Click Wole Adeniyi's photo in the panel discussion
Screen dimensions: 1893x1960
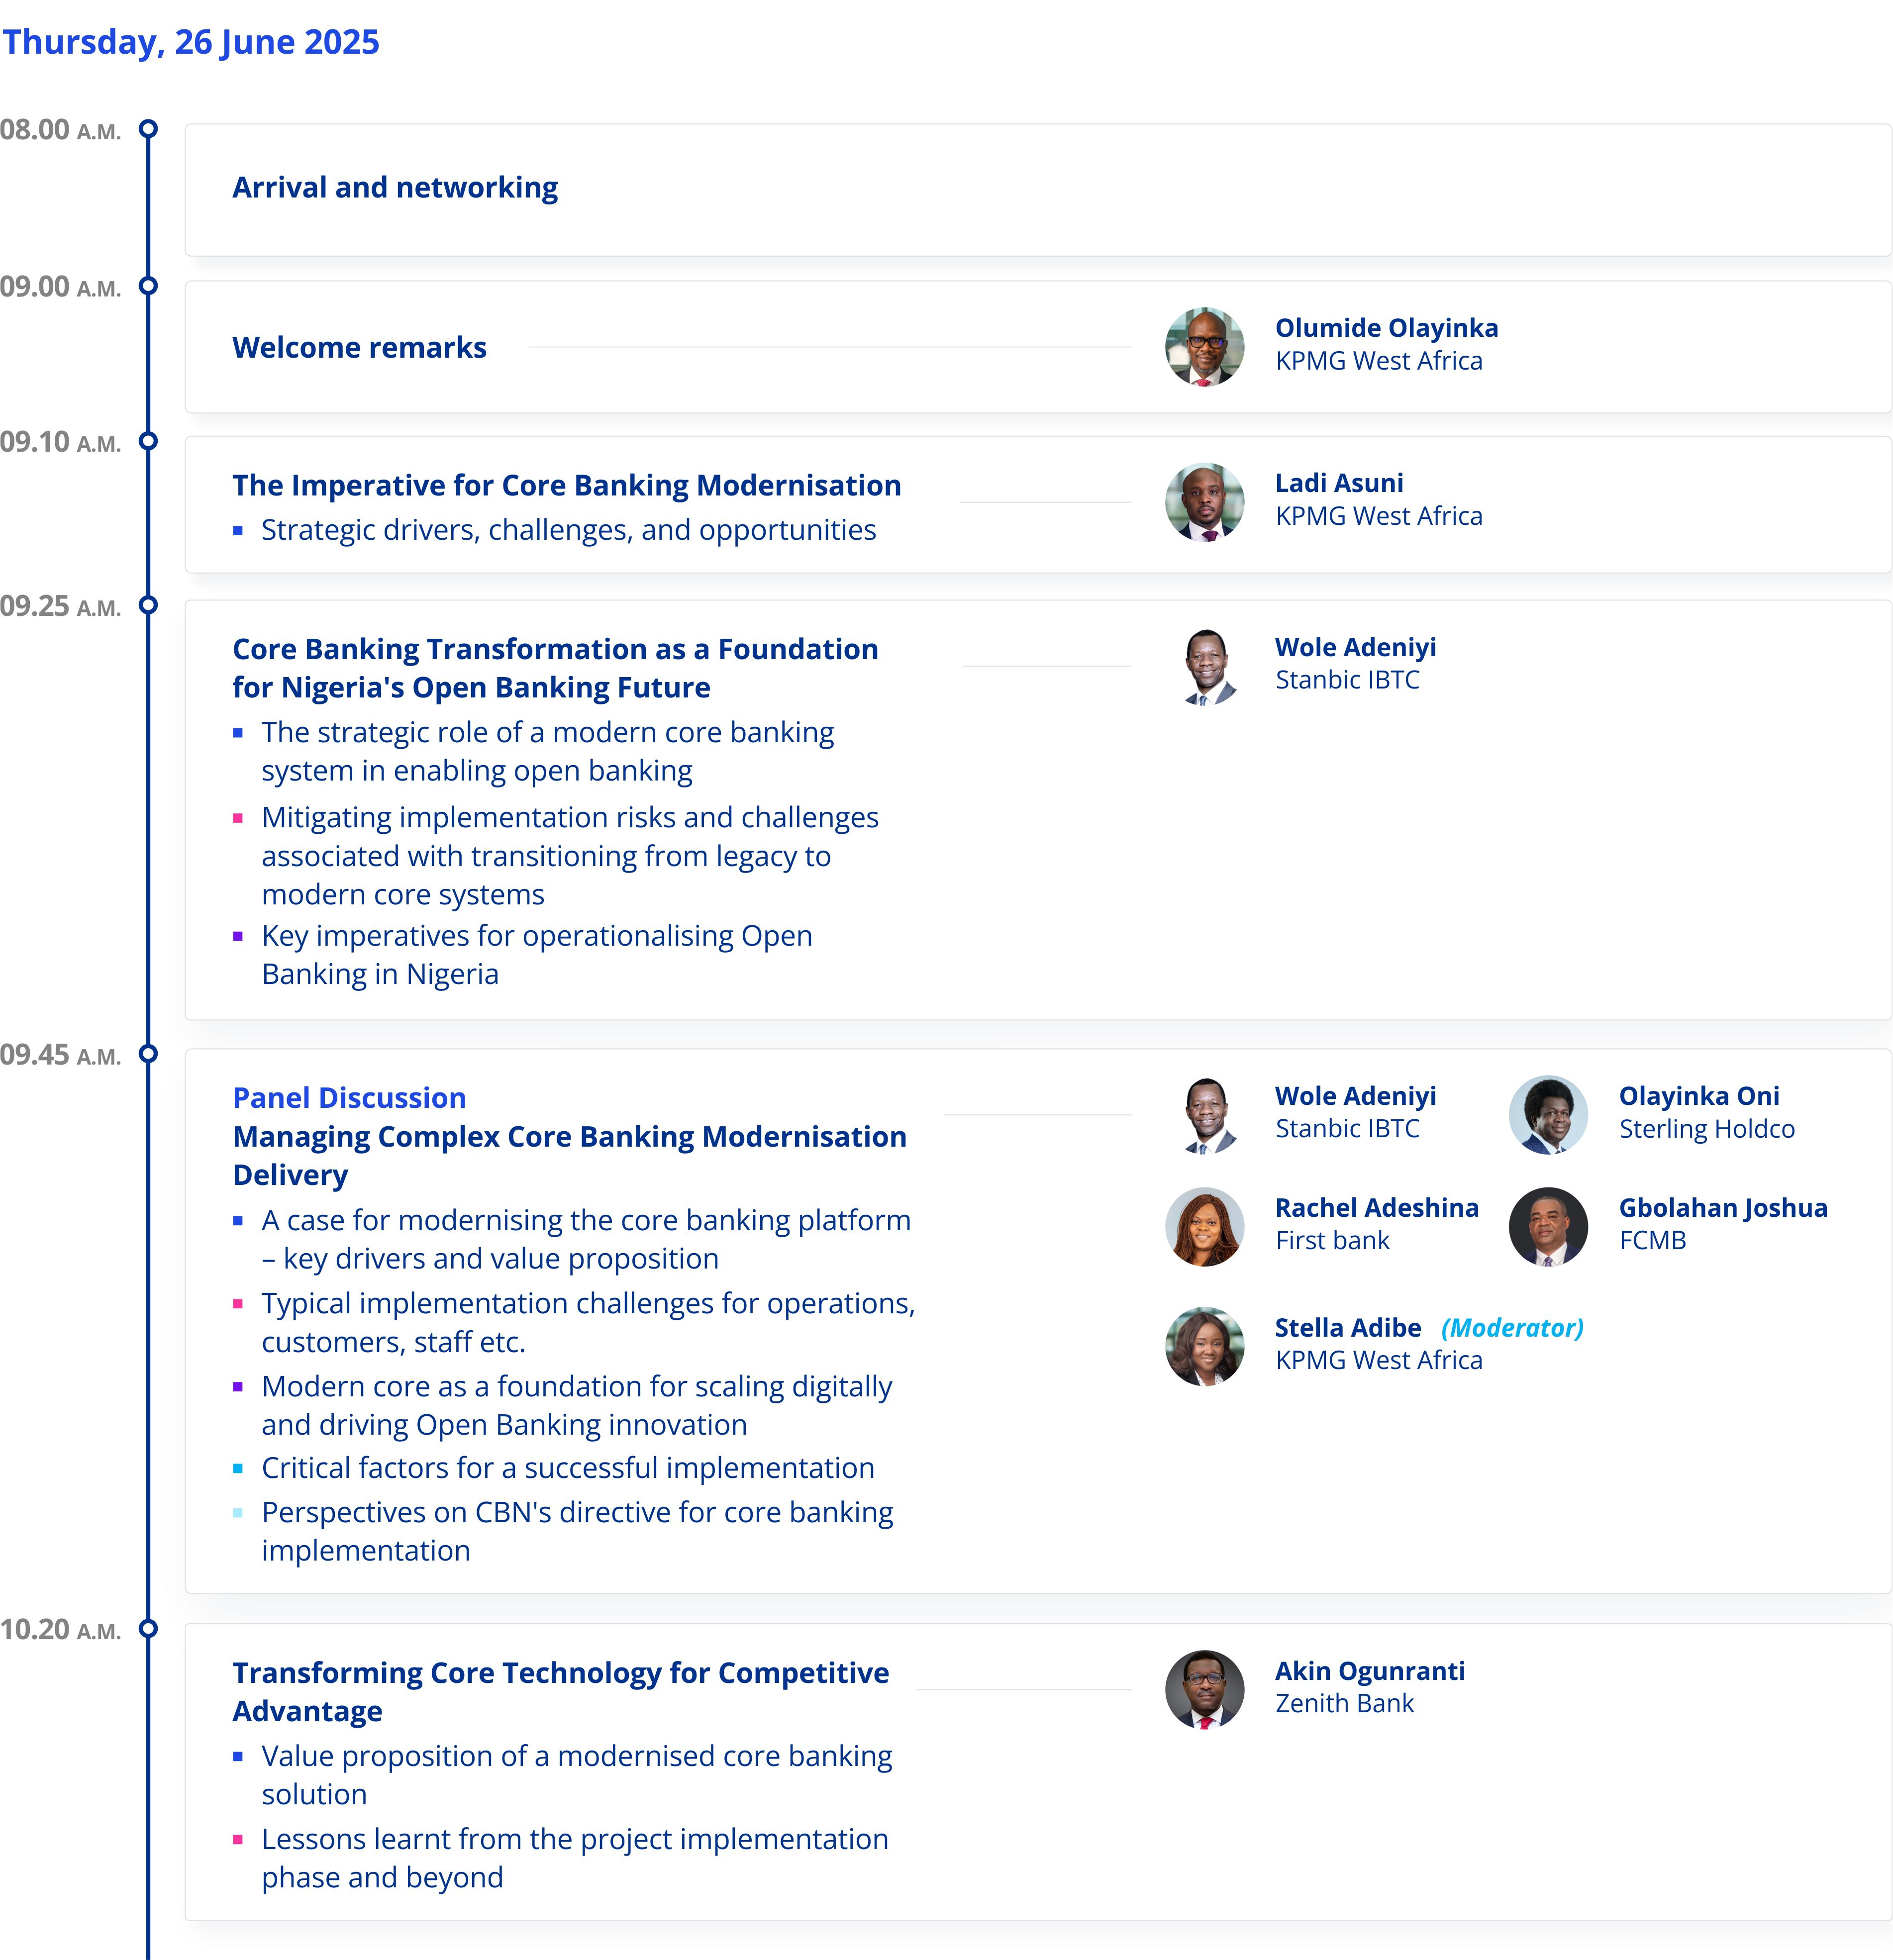click(x=1208, y=1115)
